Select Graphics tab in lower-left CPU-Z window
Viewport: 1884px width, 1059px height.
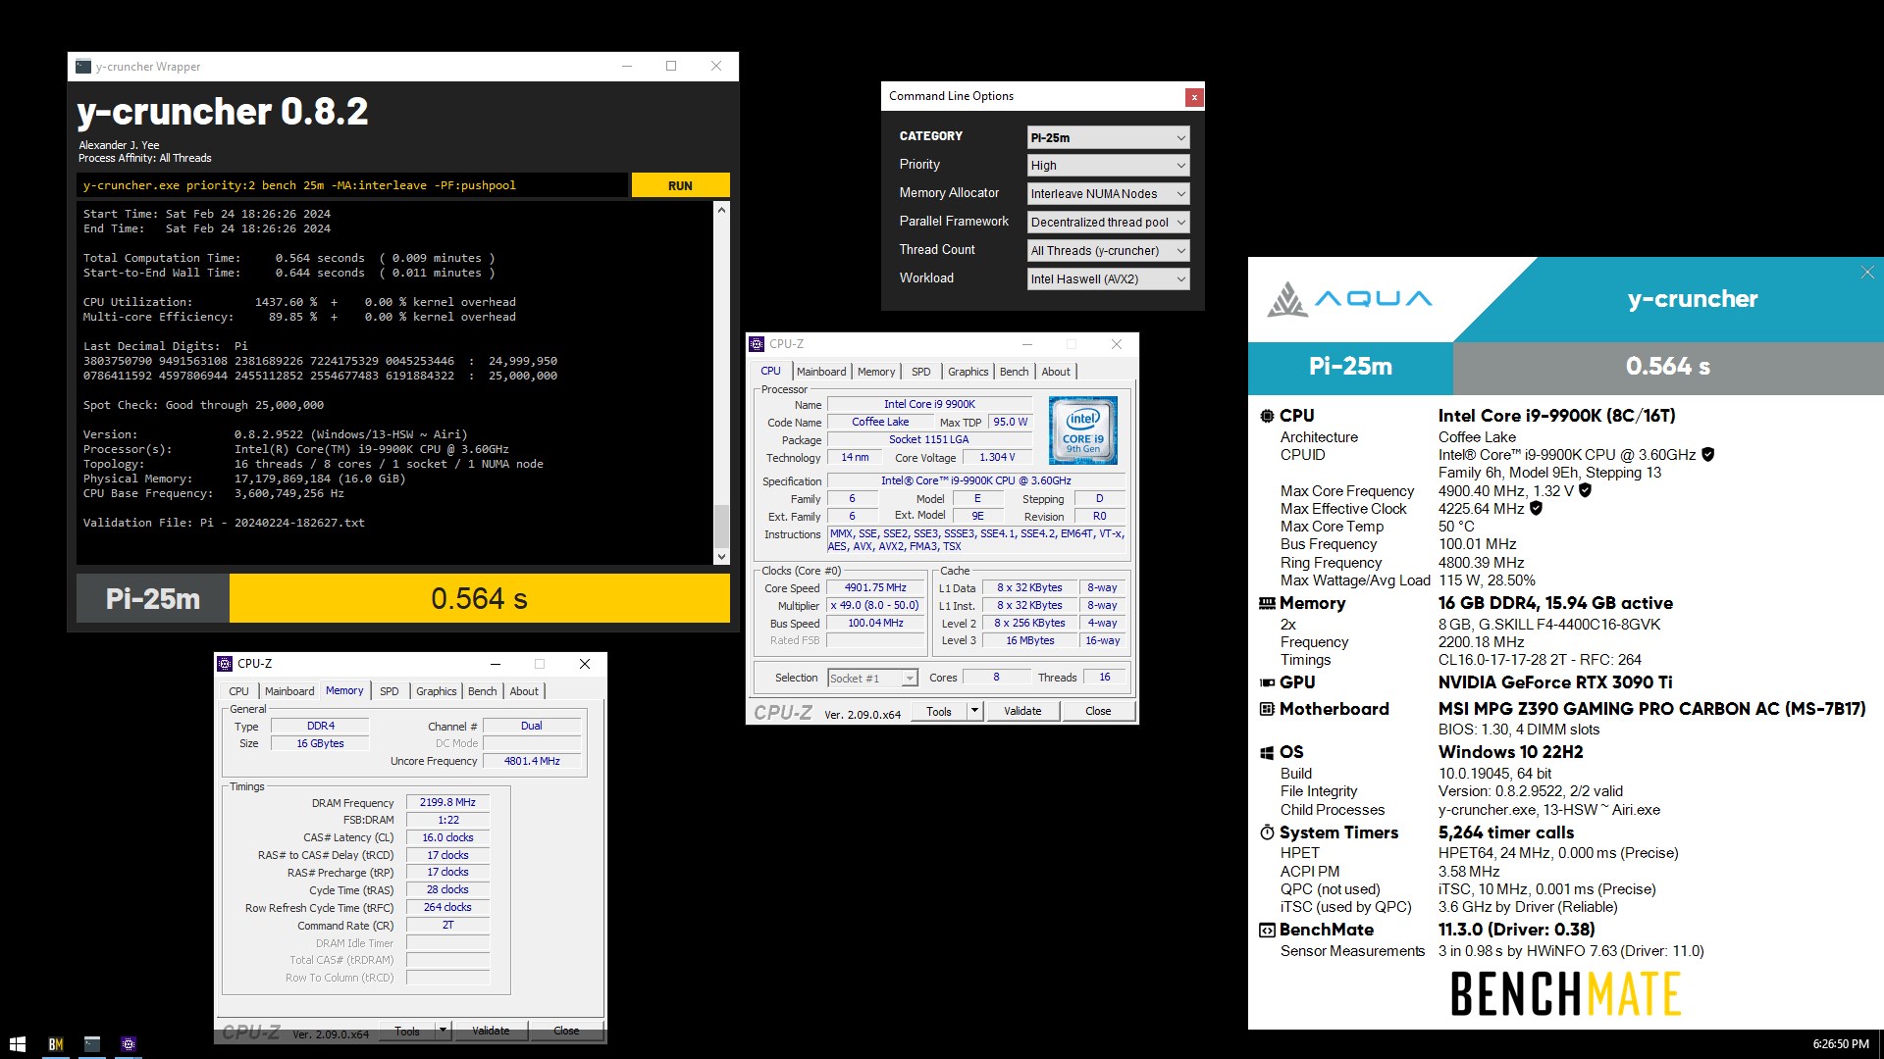pos(436,691)
